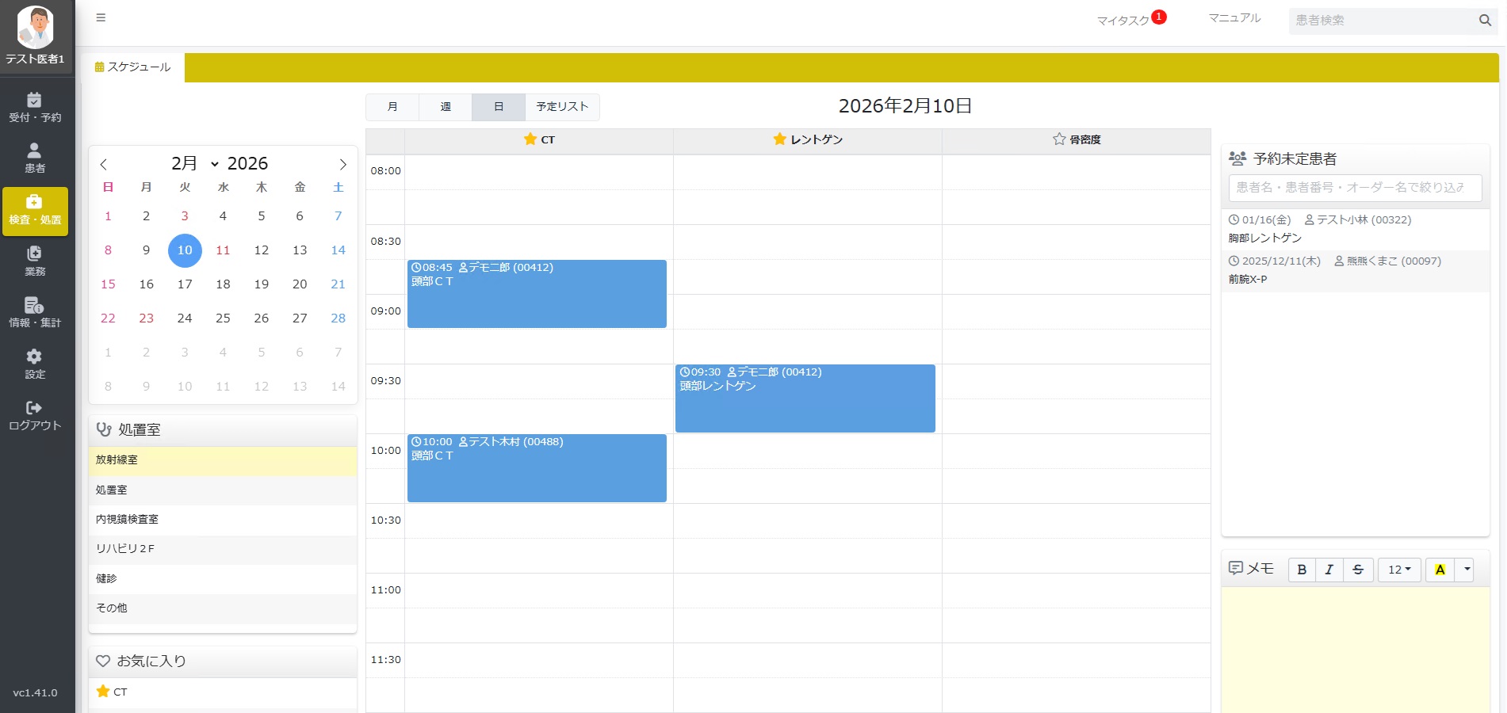Open the 情報・集計 sidebar icon
Image resolution: width=1507 pixels, height=713 pixels.
coord(34,306)
